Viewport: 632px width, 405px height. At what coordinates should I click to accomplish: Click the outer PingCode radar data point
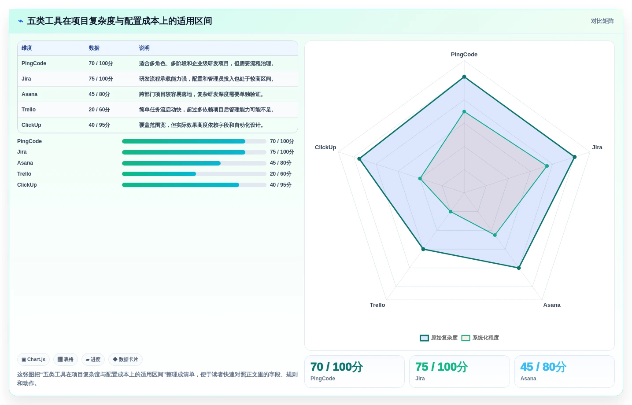(464, 77)
